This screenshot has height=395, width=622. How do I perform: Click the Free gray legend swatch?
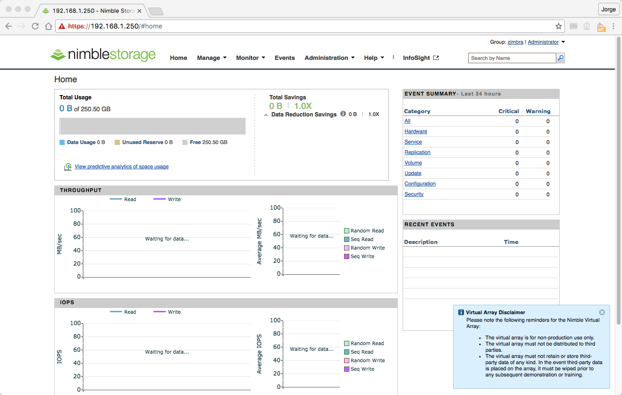[185, 142]
